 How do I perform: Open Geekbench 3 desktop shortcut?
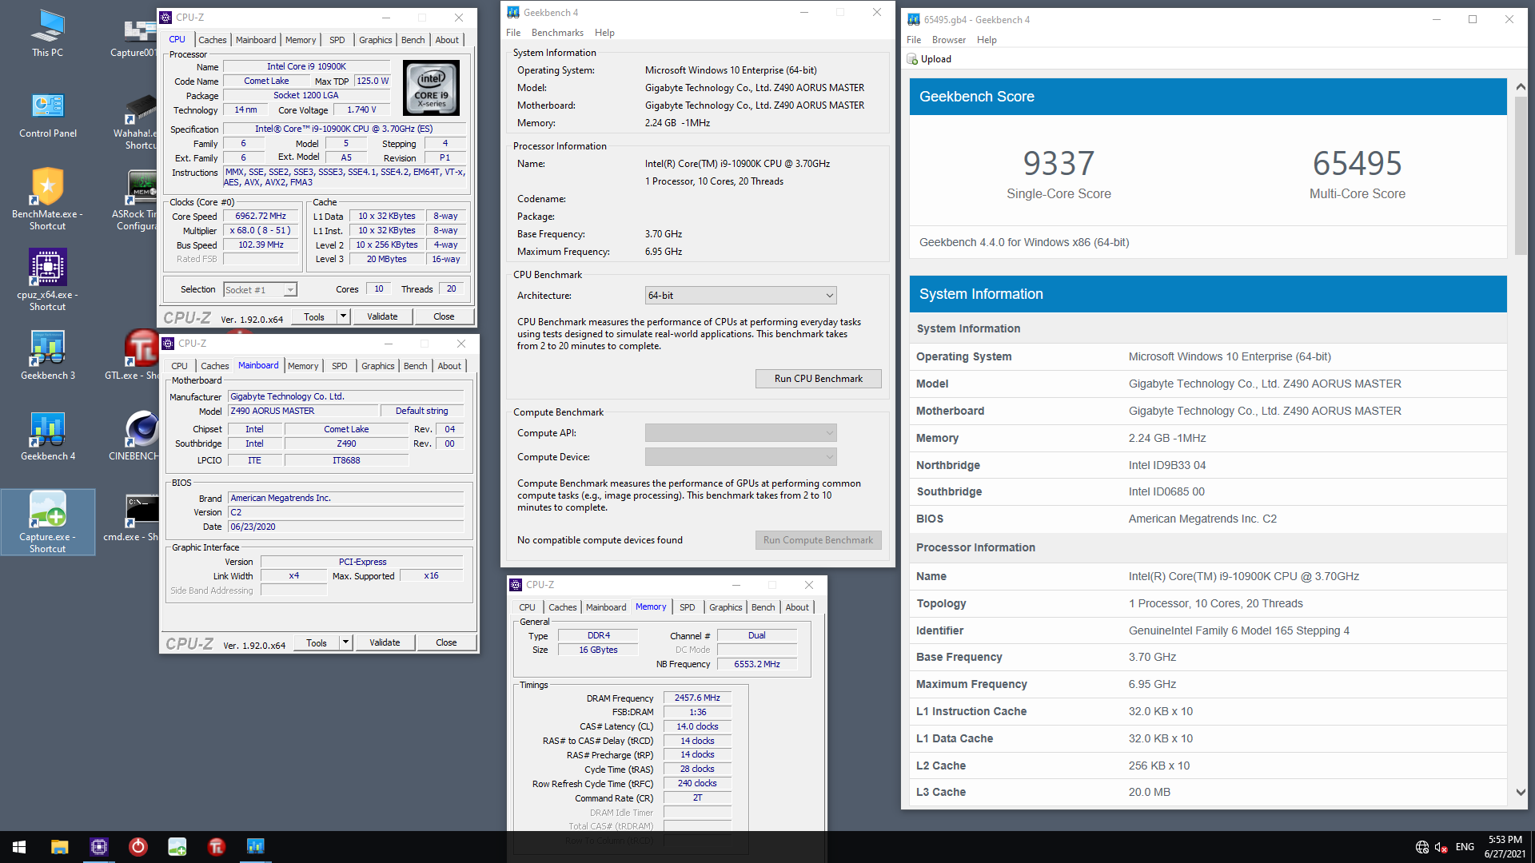[x=47, y=356]
